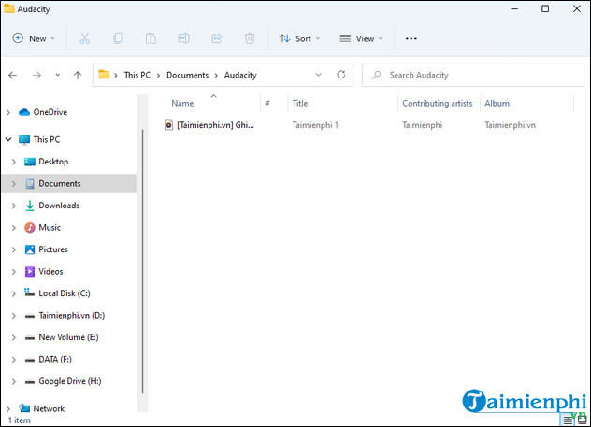Open the Sort dropdown menu
Viewport: 591px width, 427px height.
click(299, 38)
